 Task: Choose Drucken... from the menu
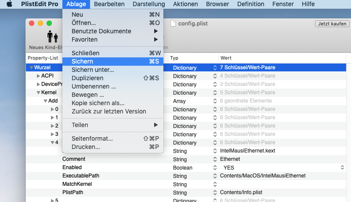pos(86,147)
